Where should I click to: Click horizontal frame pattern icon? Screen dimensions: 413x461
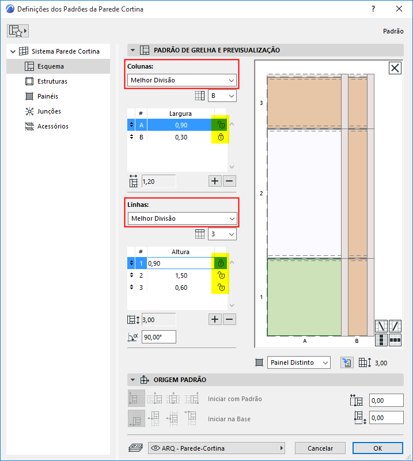[395, 340]
